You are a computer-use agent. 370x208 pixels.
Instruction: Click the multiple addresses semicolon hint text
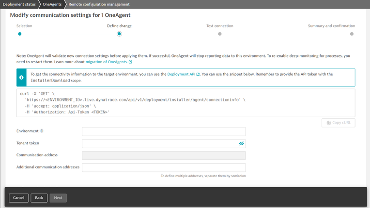pyautogui.click(x=203, y=176)
